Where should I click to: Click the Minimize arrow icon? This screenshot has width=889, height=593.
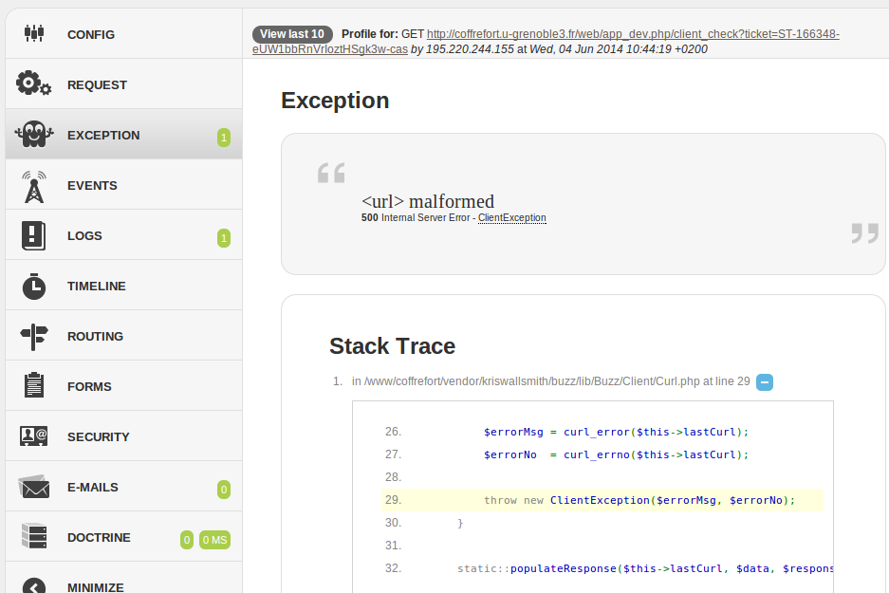point(34,586)
